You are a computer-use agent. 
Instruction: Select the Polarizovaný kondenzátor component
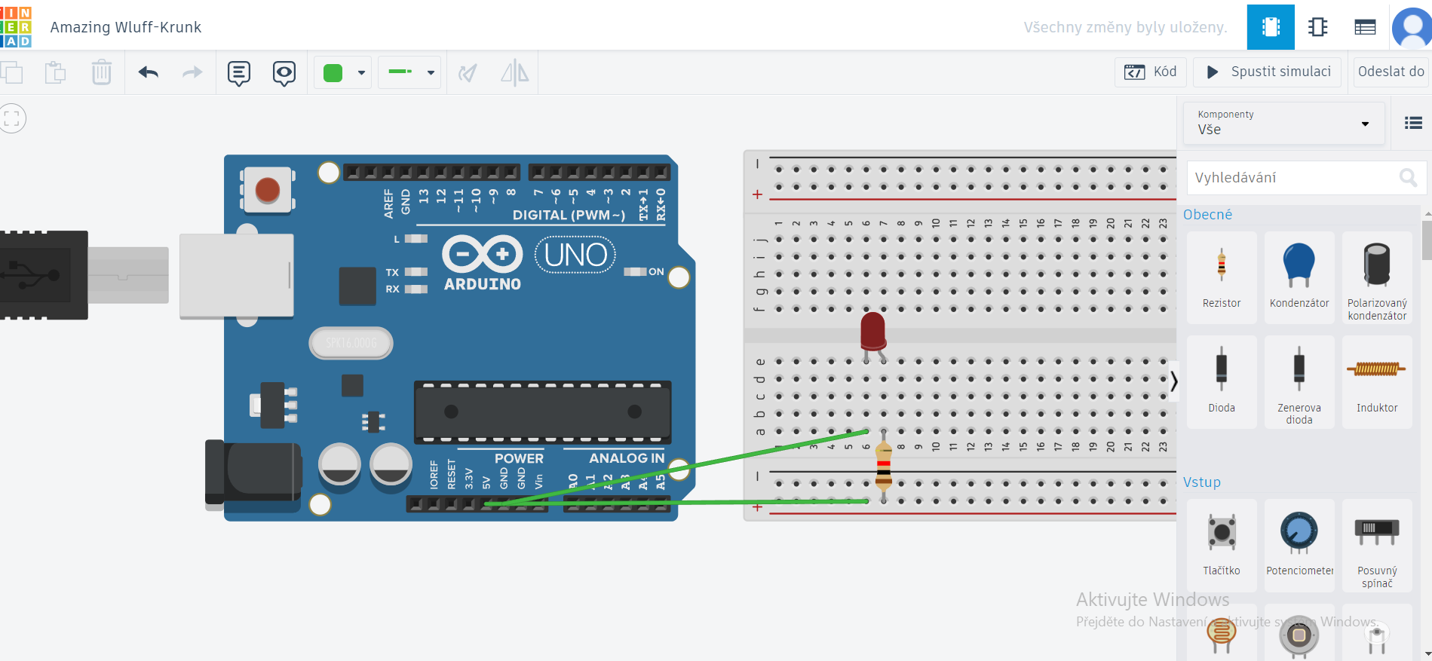(x=1377, y=277)
